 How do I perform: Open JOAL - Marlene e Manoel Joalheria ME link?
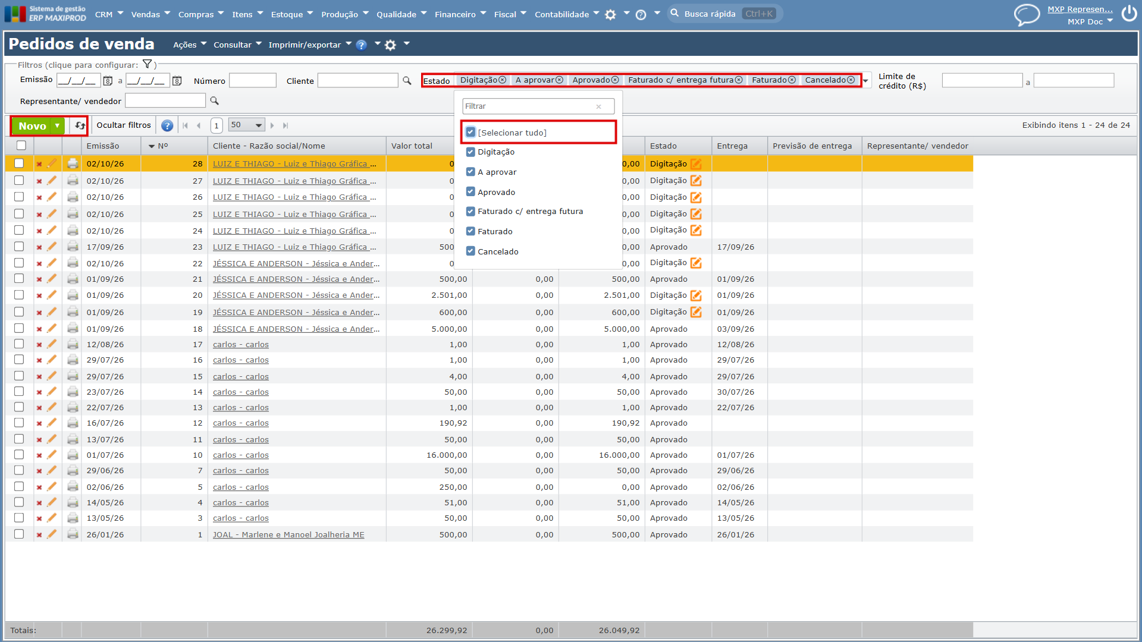(288, 534)
